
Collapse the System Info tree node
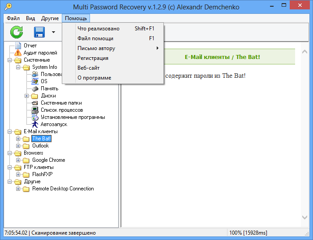click(x=18, y=67)
